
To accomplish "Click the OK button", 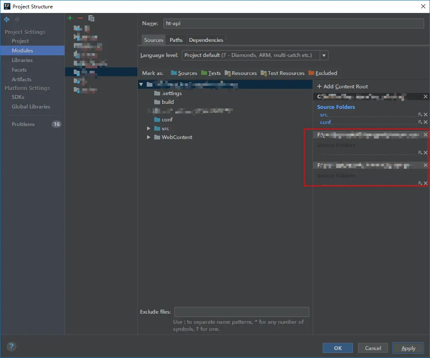I will (x=337, y=348).
